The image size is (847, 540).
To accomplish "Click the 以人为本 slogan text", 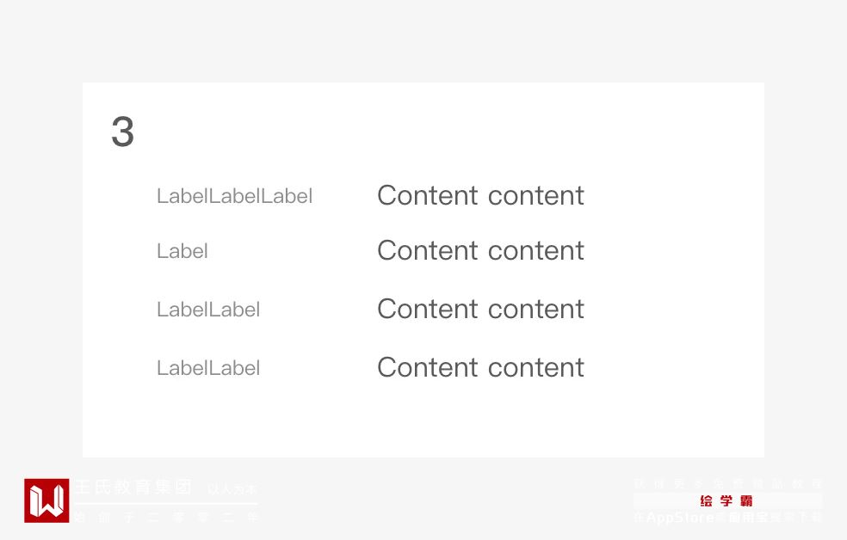I will tap(232, 489).
